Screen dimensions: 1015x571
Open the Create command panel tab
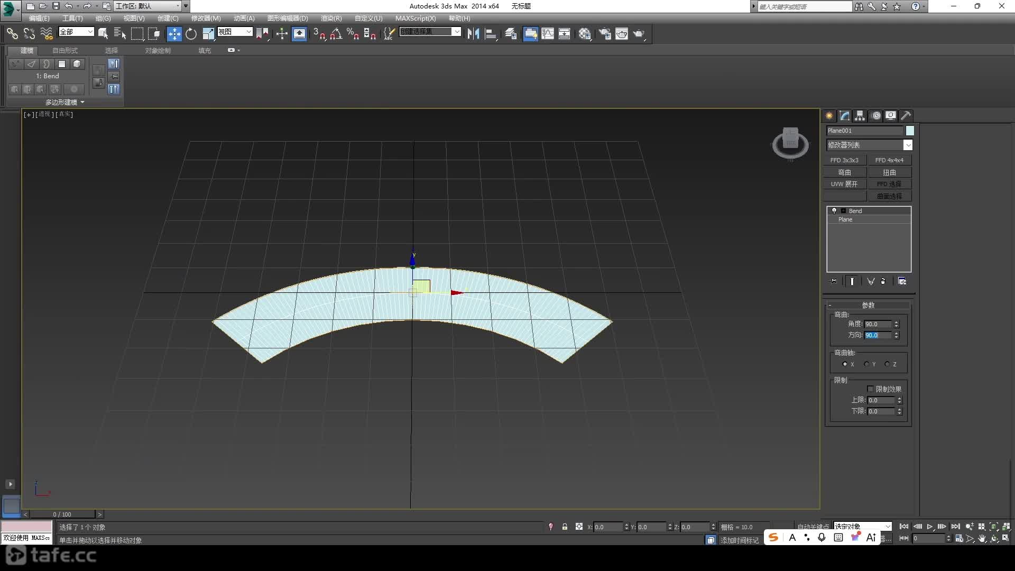(x=829, y=115)
